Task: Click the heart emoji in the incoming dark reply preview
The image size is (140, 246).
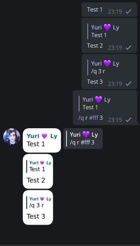Action: tap(86, 135)
